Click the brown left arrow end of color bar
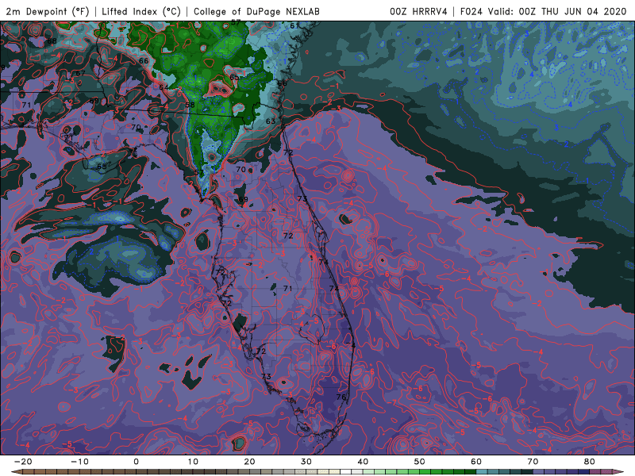The width and height of the screenshot is (635, 476). click(16, 472)
